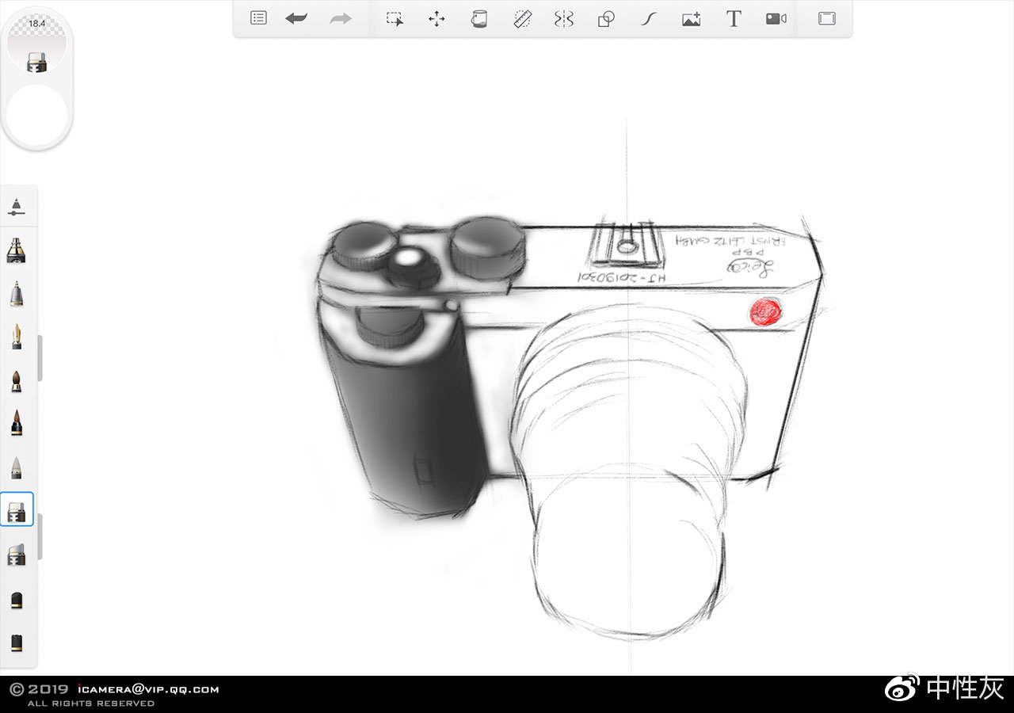Activate the Symmetry drawing tool

563,18
